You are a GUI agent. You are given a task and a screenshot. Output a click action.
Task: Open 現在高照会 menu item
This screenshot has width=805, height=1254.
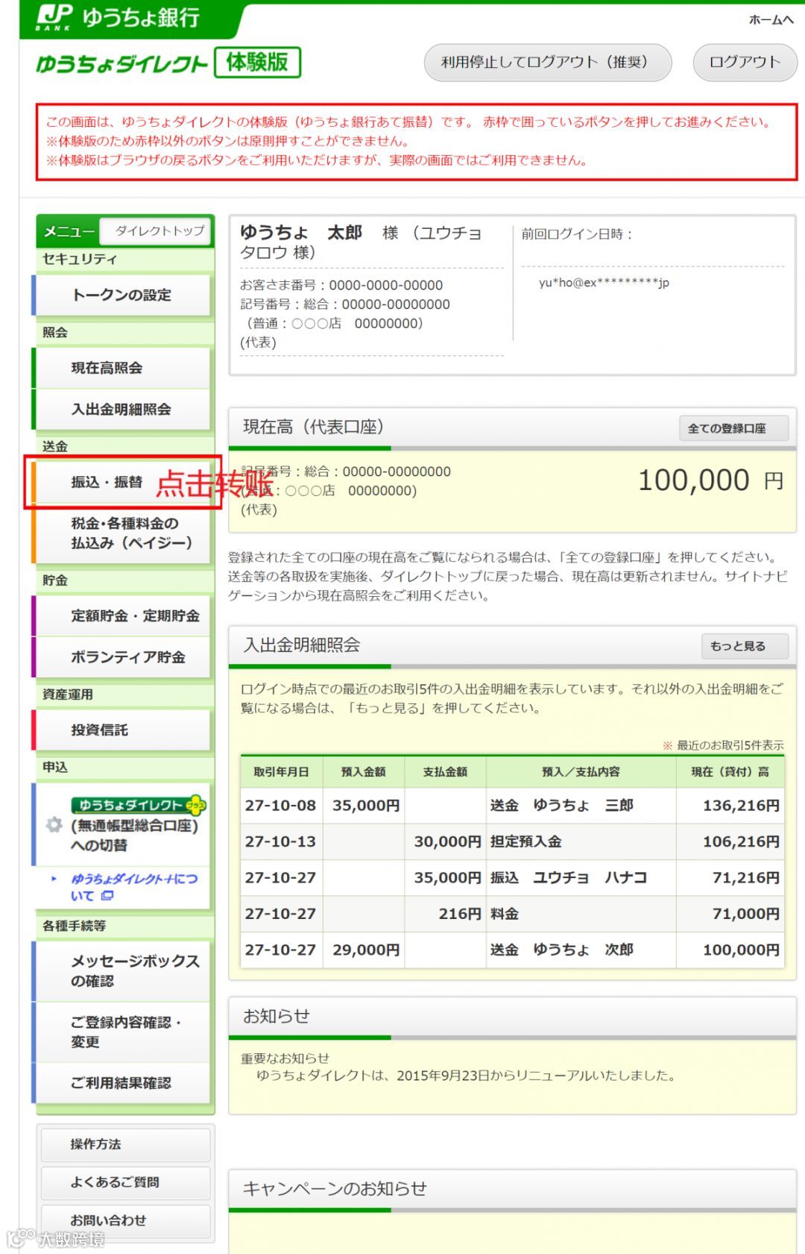[x=122, y=368]
